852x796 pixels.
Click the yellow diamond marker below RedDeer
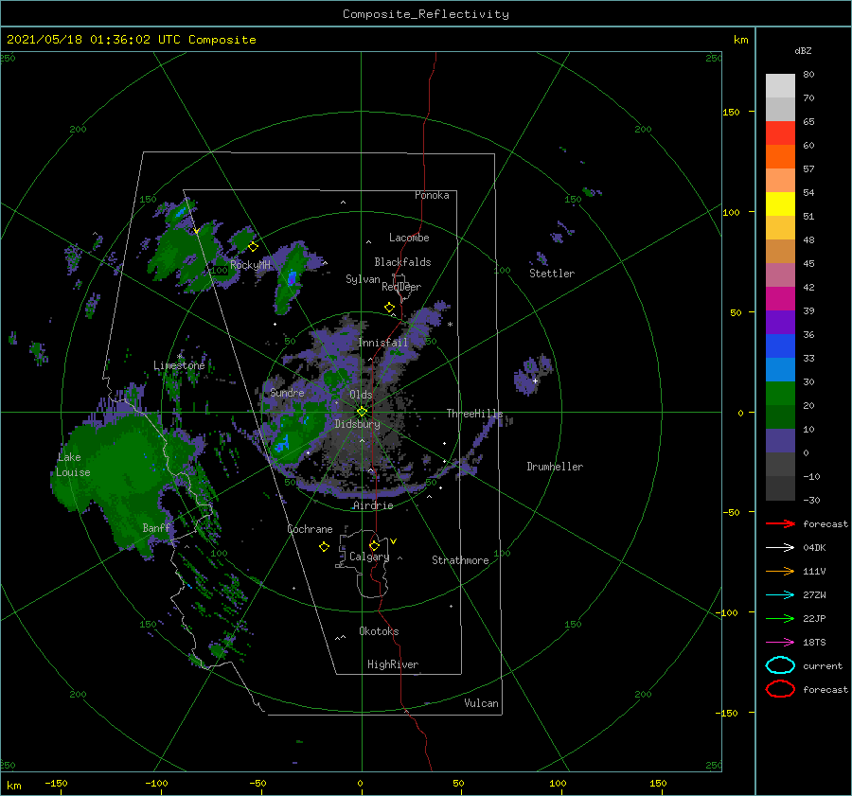pos(389,308)
